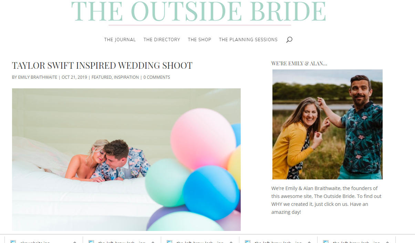Go to The Directory menu item
Screen dimensions: 415x243
[162, 40]
